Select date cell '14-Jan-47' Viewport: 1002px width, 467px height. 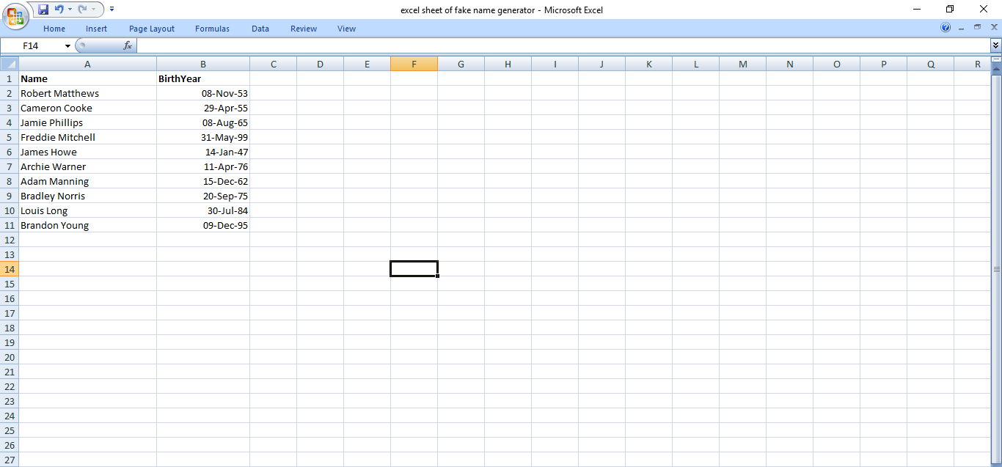203,152
